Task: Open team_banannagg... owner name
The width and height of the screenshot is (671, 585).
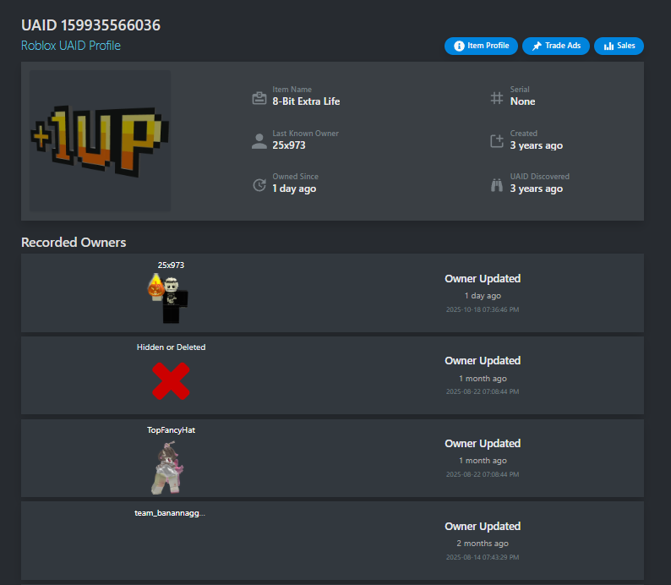Action: pyautogui.click(x=170, y=512)
